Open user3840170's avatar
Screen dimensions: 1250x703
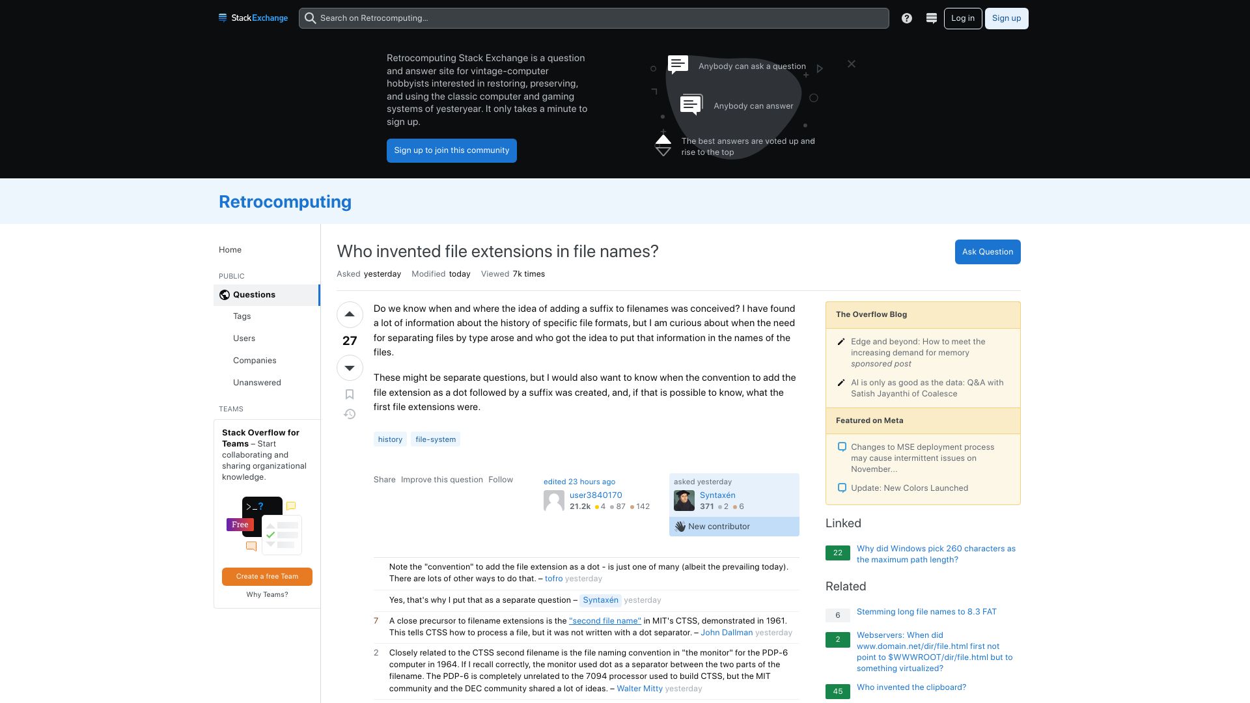554,501
